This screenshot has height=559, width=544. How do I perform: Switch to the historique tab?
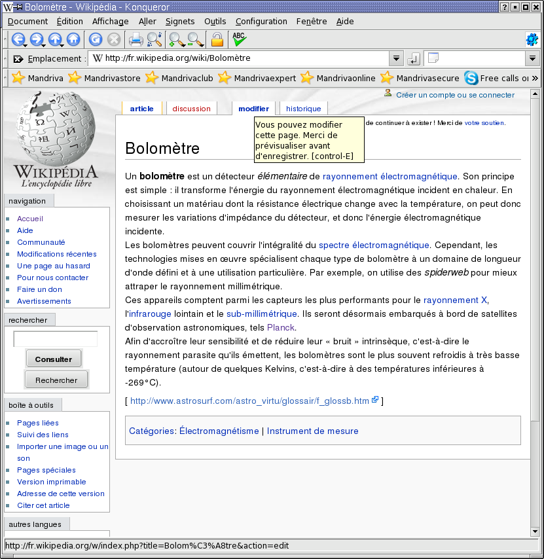303,109
